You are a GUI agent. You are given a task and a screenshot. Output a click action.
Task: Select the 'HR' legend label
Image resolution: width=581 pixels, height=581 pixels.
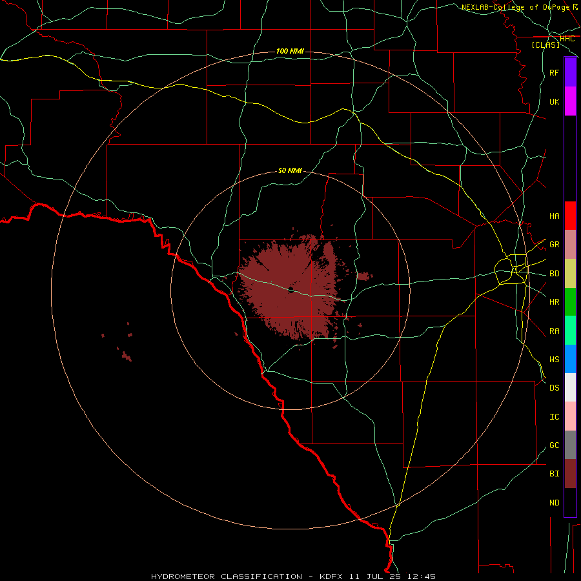pyautogui.click(x=554, y=302)
